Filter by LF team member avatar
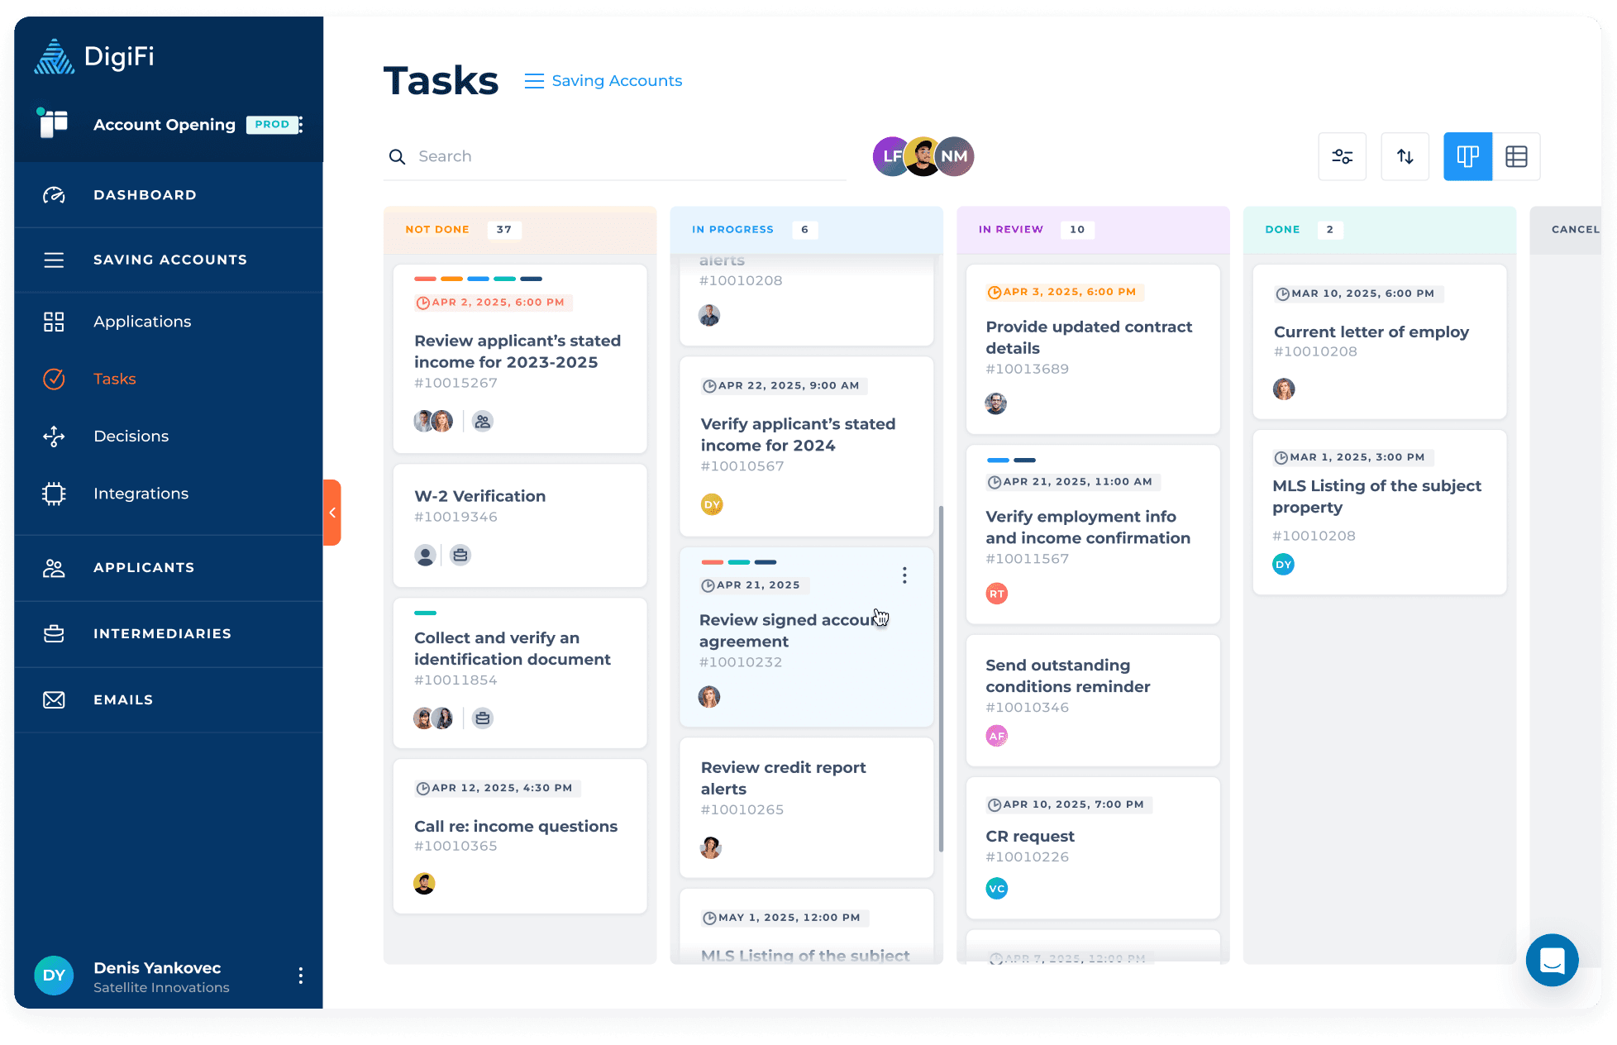The width and height of the screenshot is (1617, 1045). pyautogui.click(x=890, y=156)
